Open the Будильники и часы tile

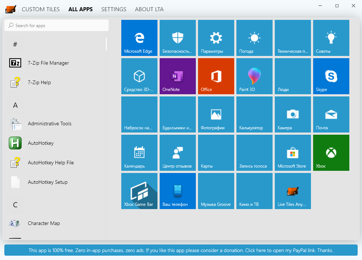(x=177, y=114)
